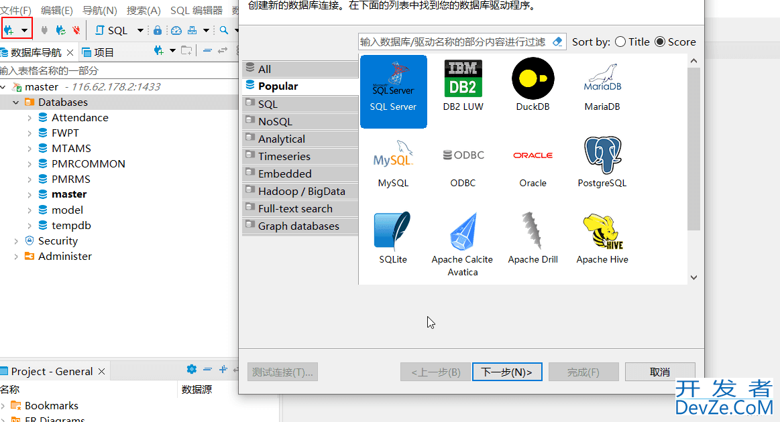The width and height of the screenshot is (780, 422).
Task: Open the dashboard gauge icon
Action: tap(176, 30)
